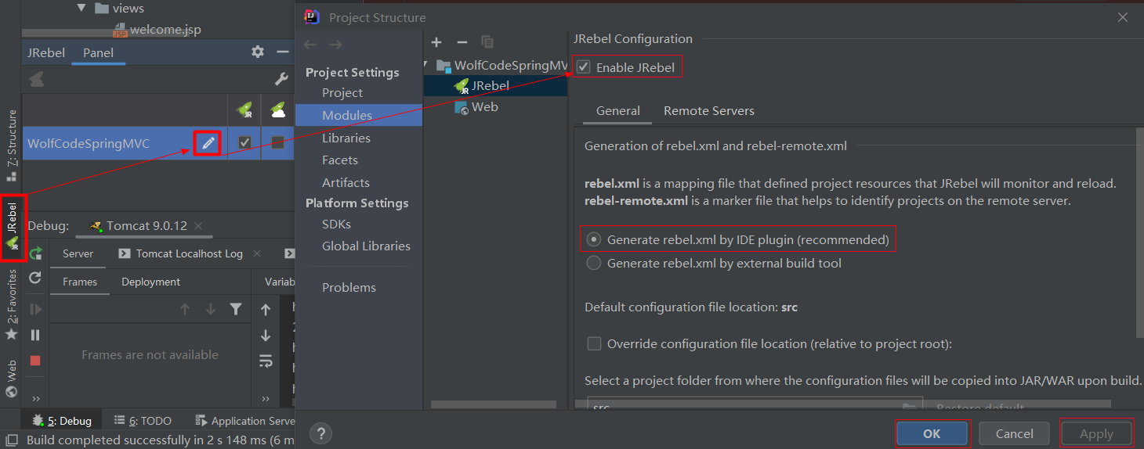Go back in Project Structure dialog

tap(310, 45)
